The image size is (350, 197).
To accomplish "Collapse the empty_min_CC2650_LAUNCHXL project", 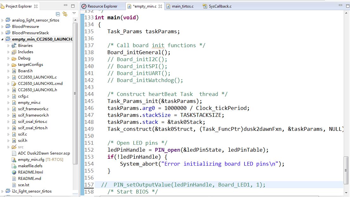I will 3,39.
